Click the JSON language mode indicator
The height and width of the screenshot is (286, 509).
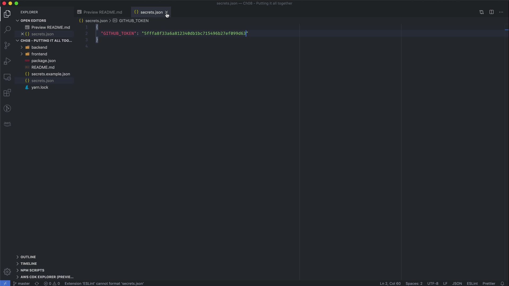coord(457,283)
